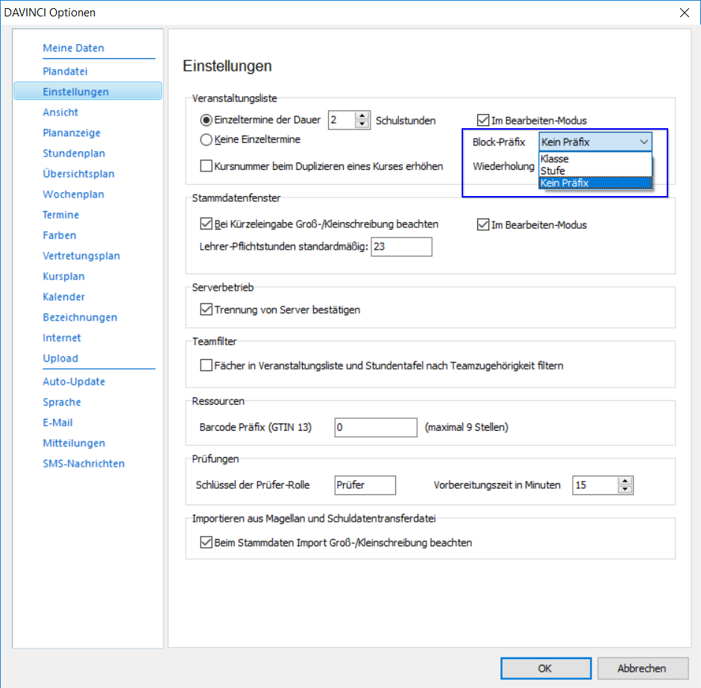Image resolution: width=701 pixels, height=688 pixels.
Task: Click the Lehrer-Pflichtstunden field
Action: click(401, 247)
